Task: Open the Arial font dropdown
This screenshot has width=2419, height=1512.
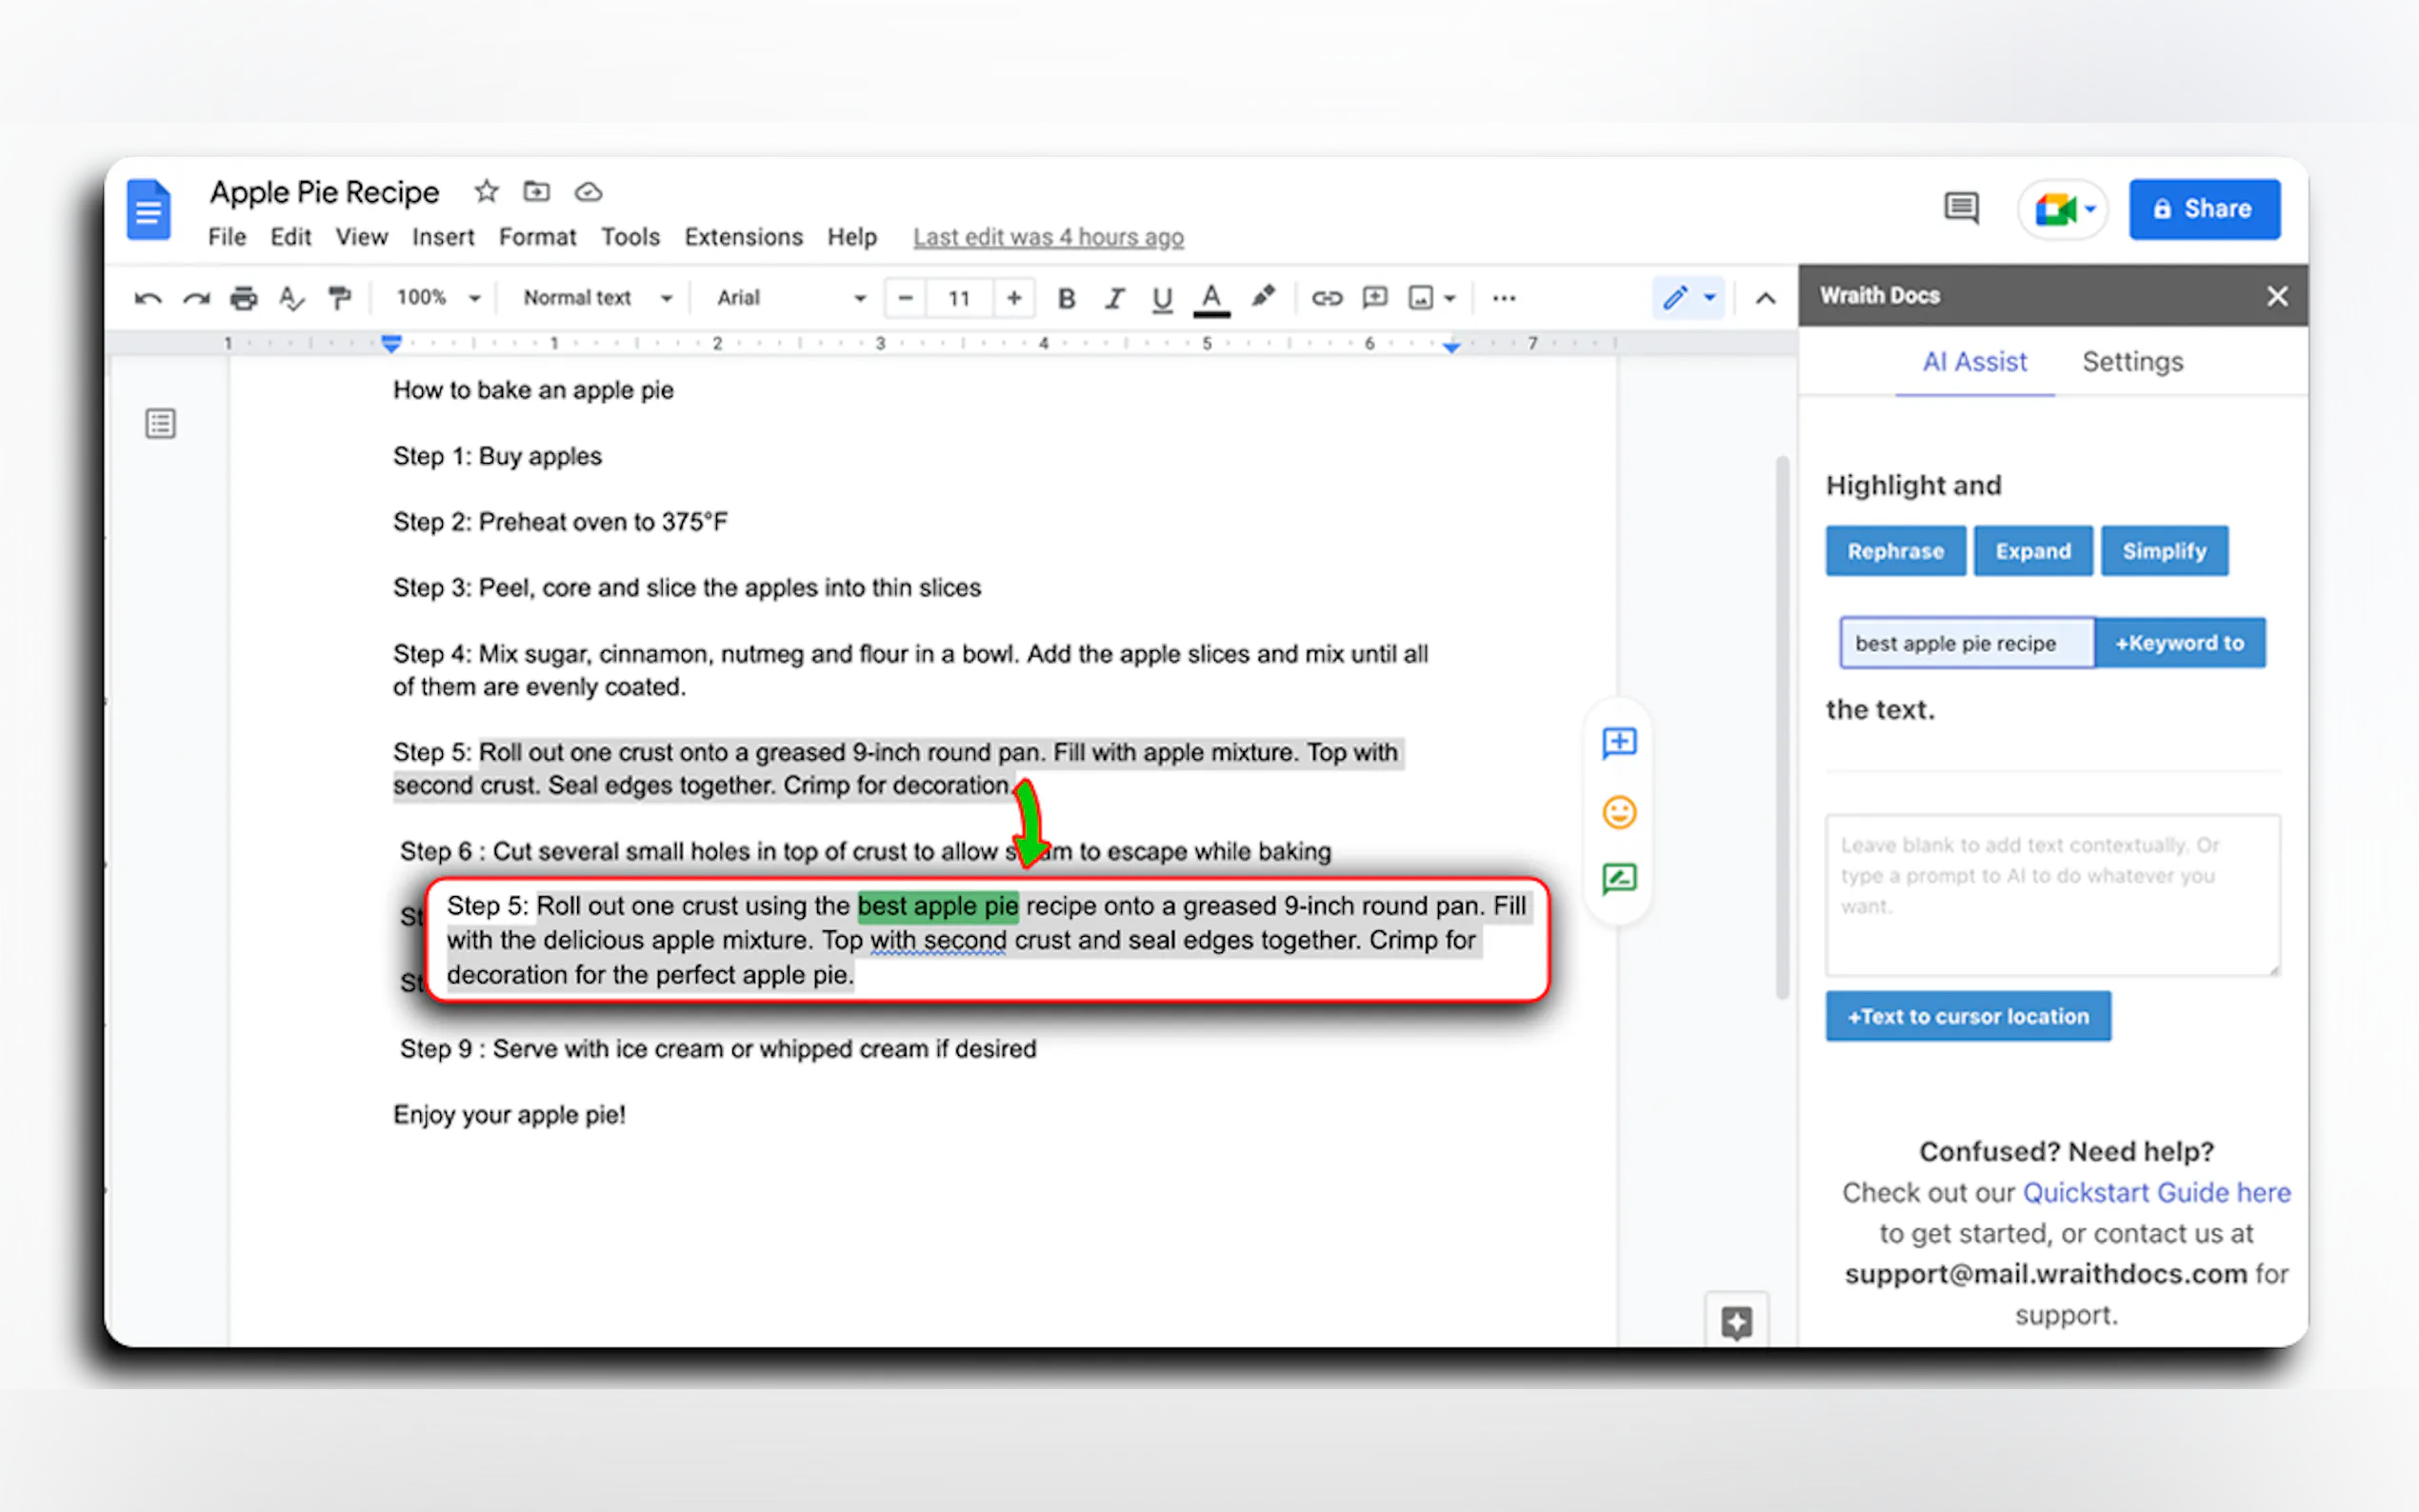Action: (x=790, y=298)
